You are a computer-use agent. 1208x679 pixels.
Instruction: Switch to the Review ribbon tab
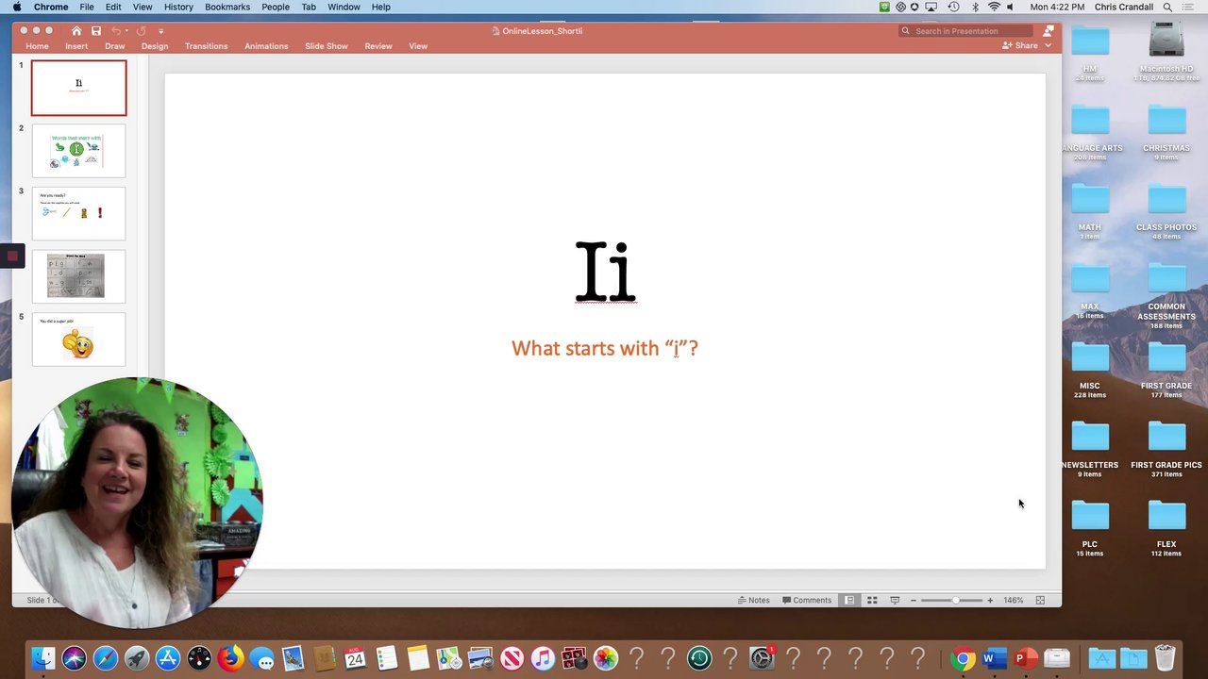point(378,46)
